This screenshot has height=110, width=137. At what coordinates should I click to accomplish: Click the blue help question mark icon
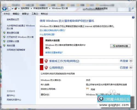tap(133, 17)
